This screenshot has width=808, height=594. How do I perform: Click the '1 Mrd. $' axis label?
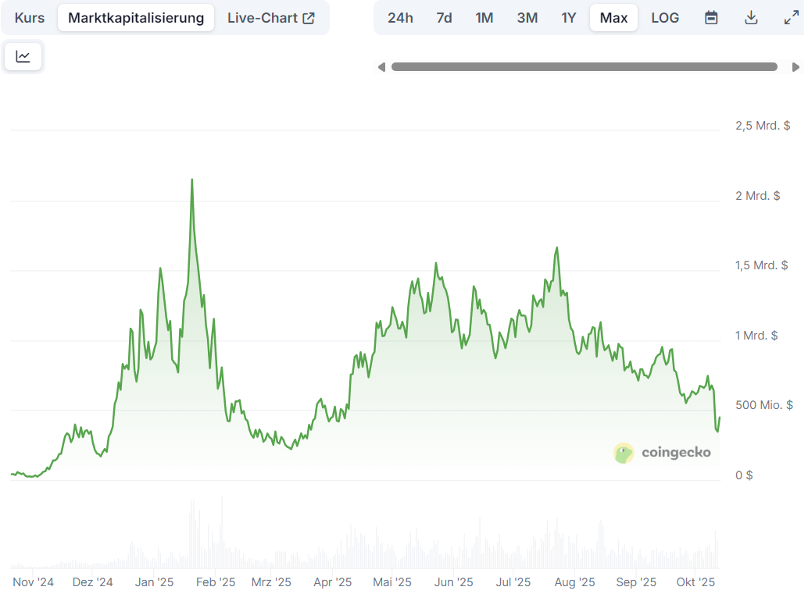pyautogui.click(x=756, y=336)
